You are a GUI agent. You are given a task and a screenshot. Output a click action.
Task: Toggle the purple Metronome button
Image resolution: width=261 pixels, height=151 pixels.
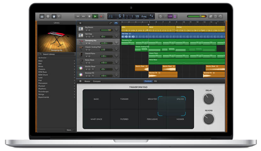(x=175, y=16)
